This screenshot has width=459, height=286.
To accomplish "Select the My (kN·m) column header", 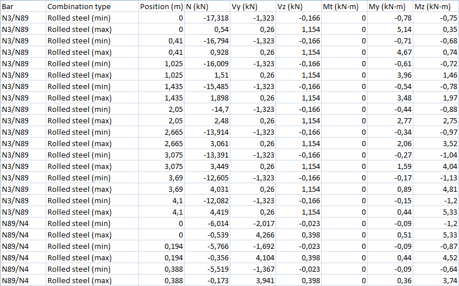I will tap(390, 6).
